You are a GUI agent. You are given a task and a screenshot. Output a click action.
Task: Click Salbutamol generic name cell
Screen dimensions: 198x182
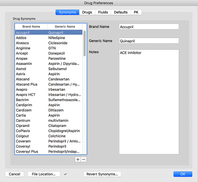(x=57, y=69)
